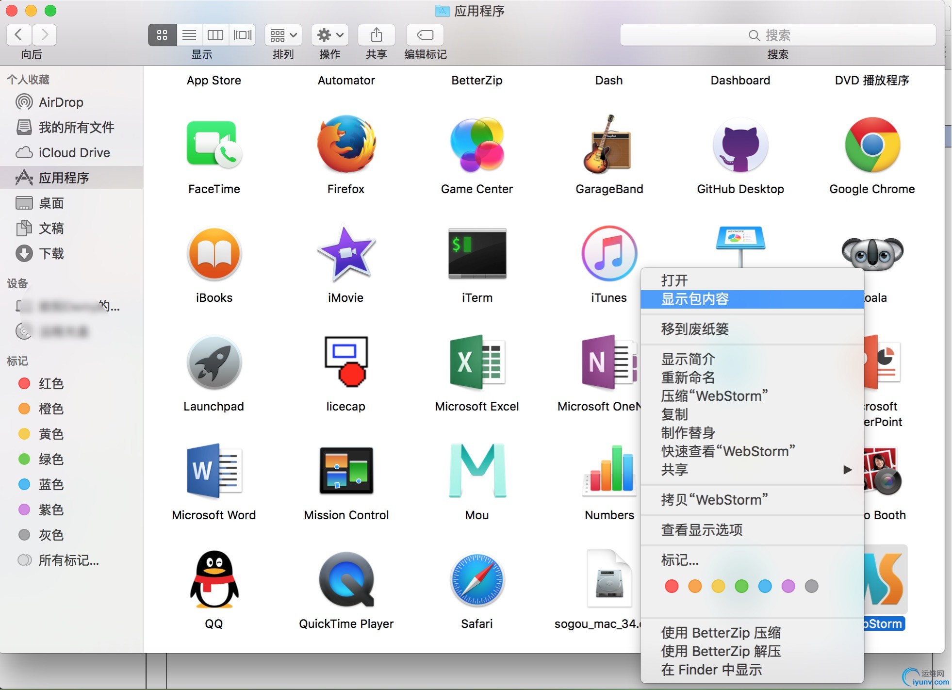Screen dimensions: 952x690
Task: Open 桌面 desktop in sidebar
Action: click(x=72, y=203)
